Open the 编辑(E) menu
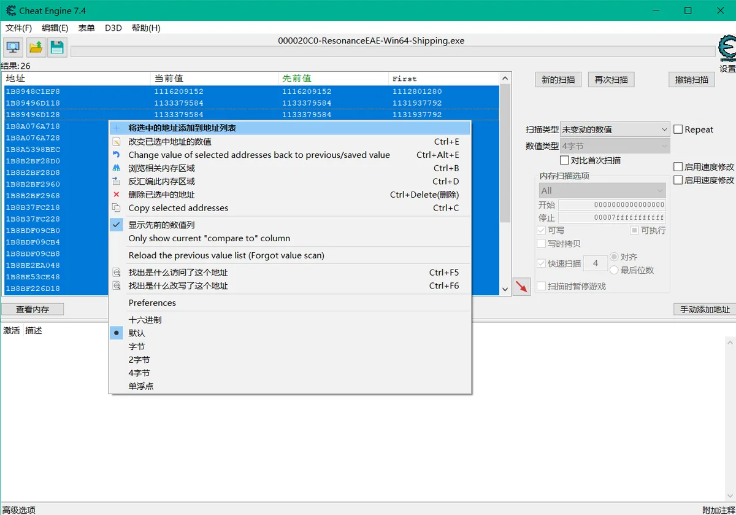The image size is (736, 515). (x=55, y=28)
